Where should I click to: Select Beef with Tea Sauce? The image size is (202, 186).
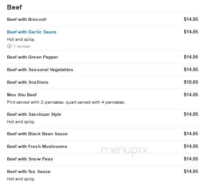point(29,172)
